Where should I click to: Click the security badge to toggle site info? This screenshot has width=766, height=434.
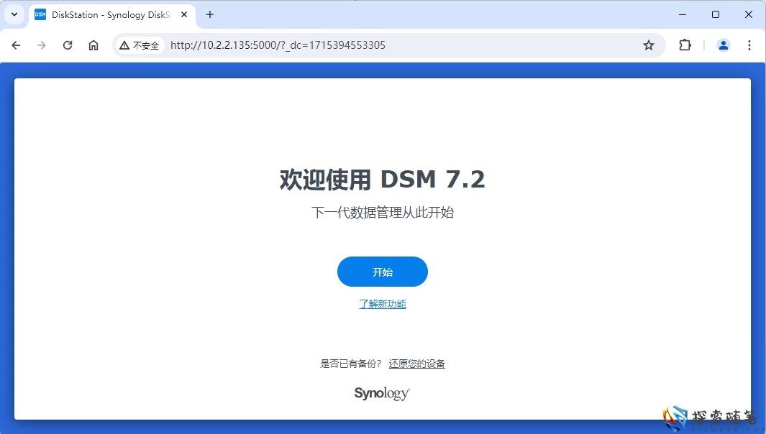click(x=139, y=45)
